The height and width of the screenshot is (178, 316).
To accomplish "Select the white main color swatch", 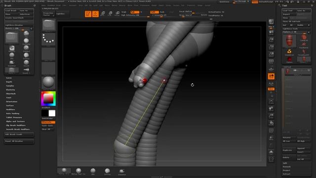I will (x=52, y=113).
